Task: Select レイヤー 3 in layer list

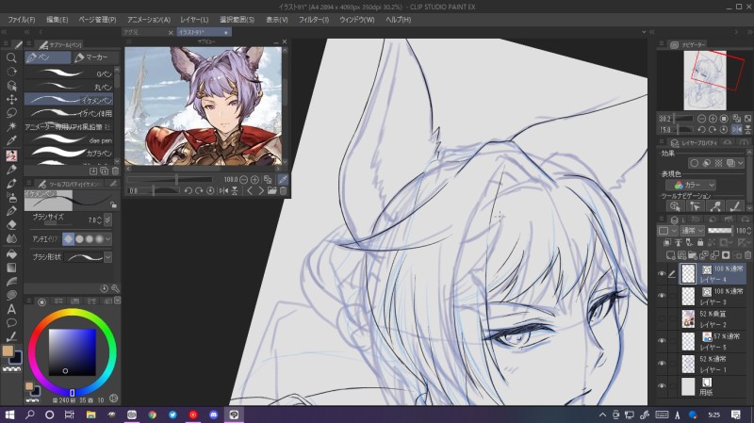Action: 713,296
